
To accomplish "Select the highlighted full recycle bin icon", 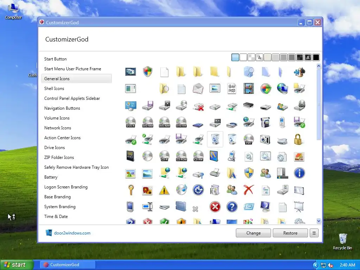I will [215, 139].
